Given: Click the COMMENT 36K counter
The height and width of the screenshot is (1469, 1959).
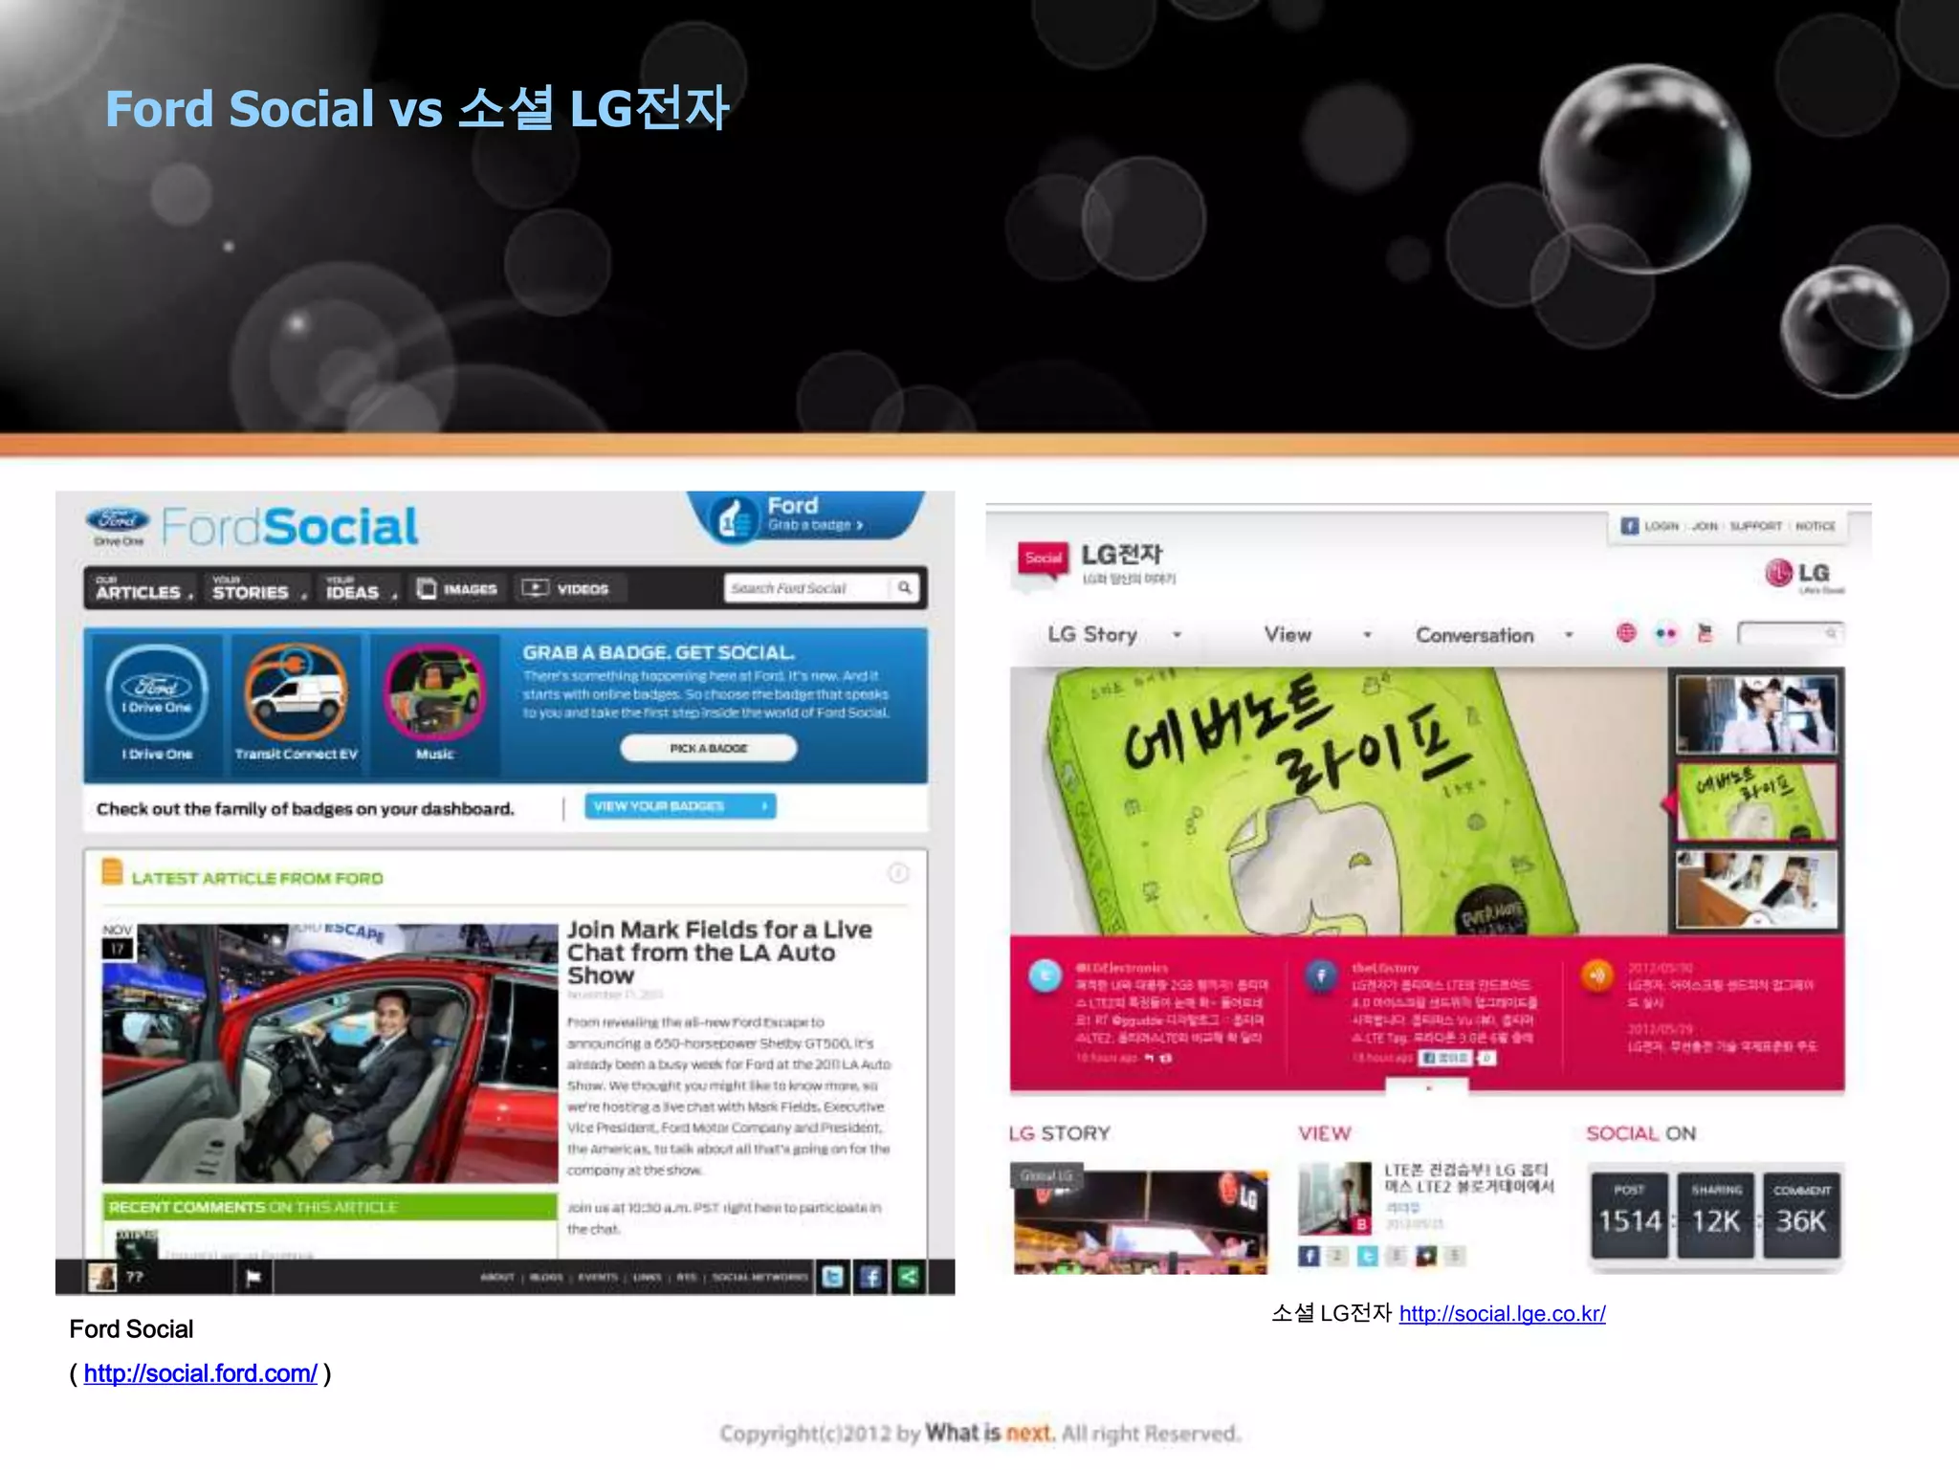Looking at the screenshot, I should [x=1802, y=1215].
